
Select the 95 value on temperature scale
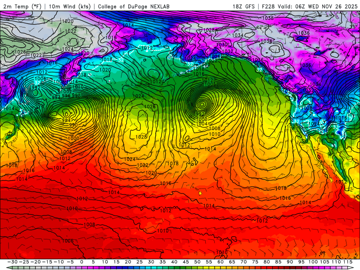(x=301, y=262)
